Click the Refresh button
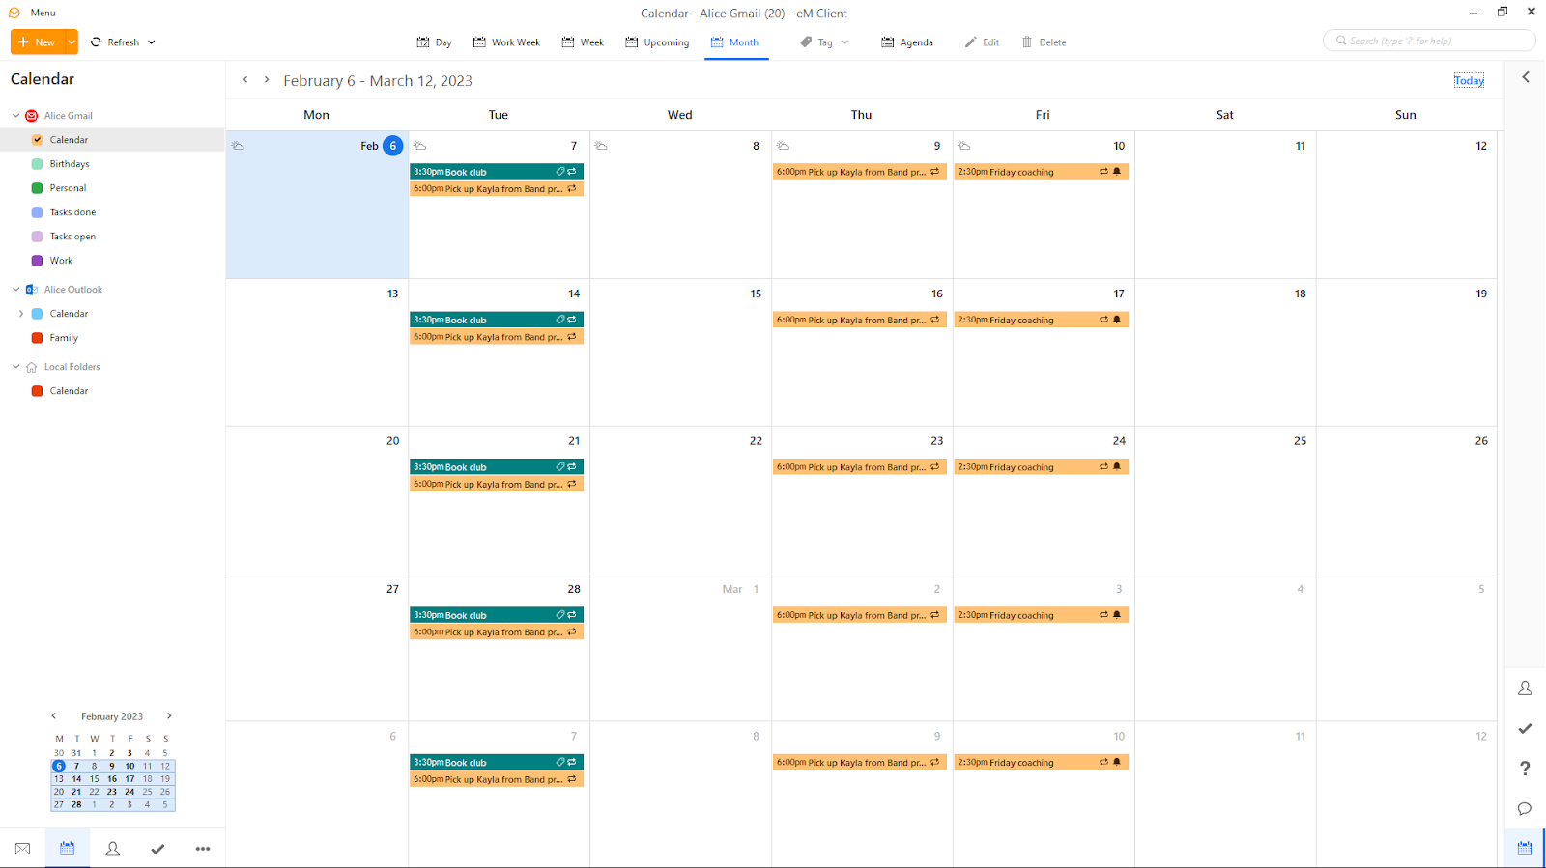Viewport: 1546px width, 868px height. point(115,42)
